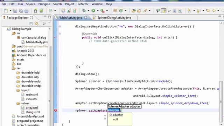The width and height of the screenshot is (224, 126).
Task: Open the Project menu
Action: point(70,4)
